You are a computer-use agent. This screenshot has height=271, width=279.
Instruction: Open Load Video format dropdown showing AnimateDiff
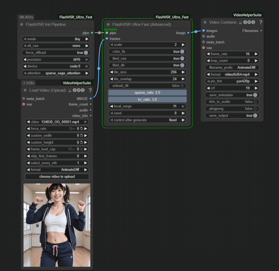pos(57,170)
